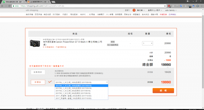Viewport: 204px width, 110px height.
Task: Choose the 新會員入會禮_350 coupon
Action: tap(81, 96)
